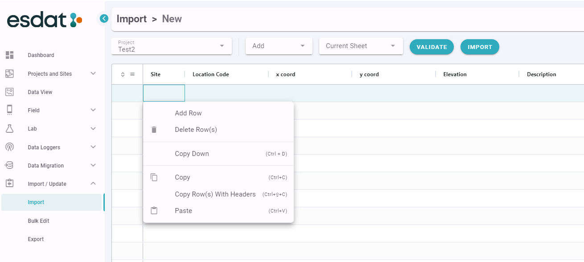Expand the Projects and Sites section
This screenshot has height=262, width=584.
93,74
